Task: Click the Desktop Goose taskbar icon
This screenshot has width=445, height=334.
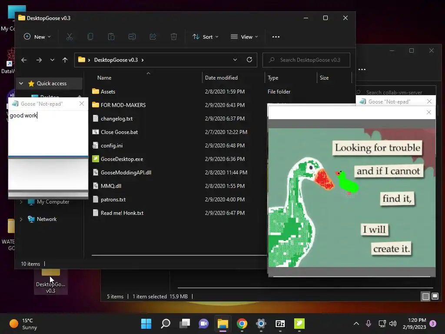Action: 299,324
